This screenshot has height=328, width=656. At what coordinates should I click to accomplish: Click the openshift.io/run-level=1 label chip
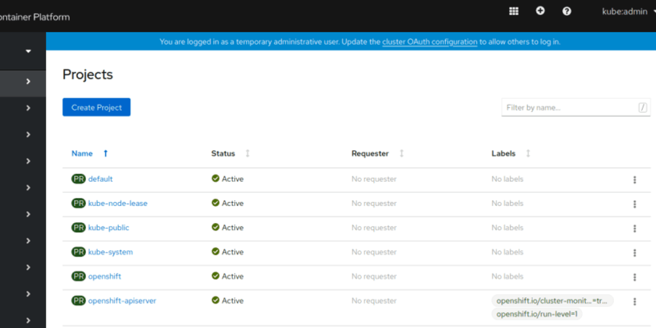pos(537,314)
